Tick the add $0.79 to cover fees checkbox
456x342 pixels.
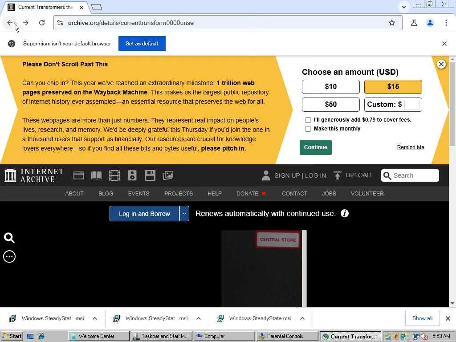[x=308, y=120]
